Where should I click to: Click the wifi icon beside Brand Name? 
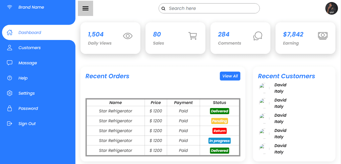[10, 7]
